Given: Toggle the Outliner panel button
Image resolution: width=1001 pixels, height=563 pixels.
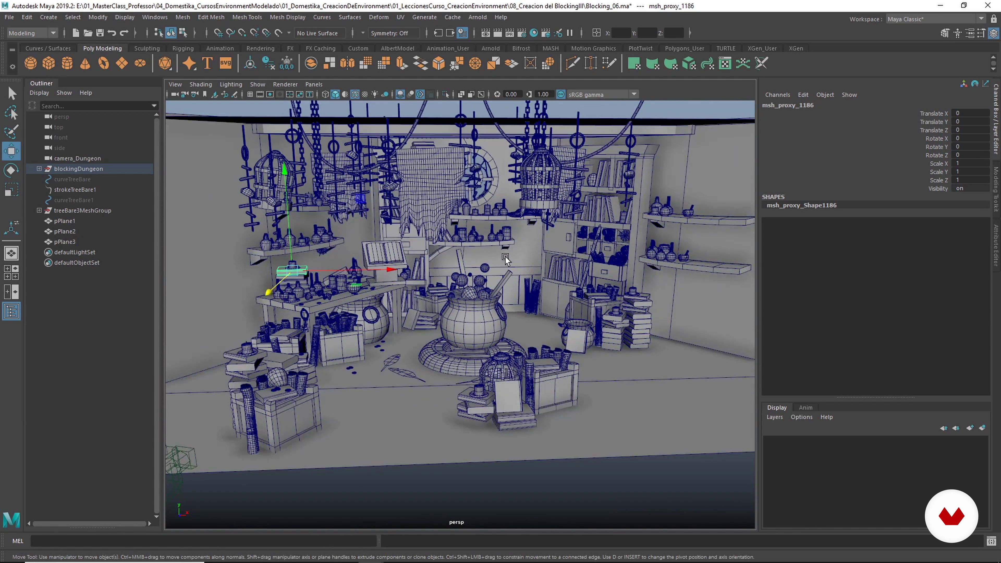Looking at the screenshot, I should tap(11, 311).
